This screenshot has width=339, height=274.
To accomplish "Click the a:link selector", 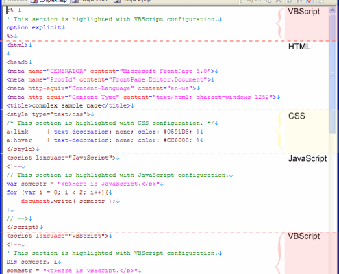I will [17, 132].
